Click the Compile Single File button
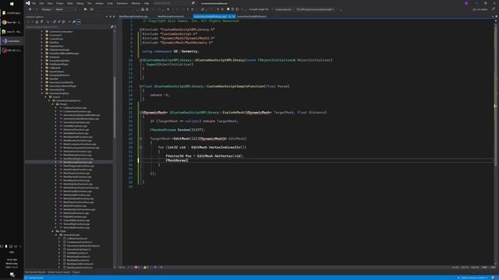 pos(258,9)
